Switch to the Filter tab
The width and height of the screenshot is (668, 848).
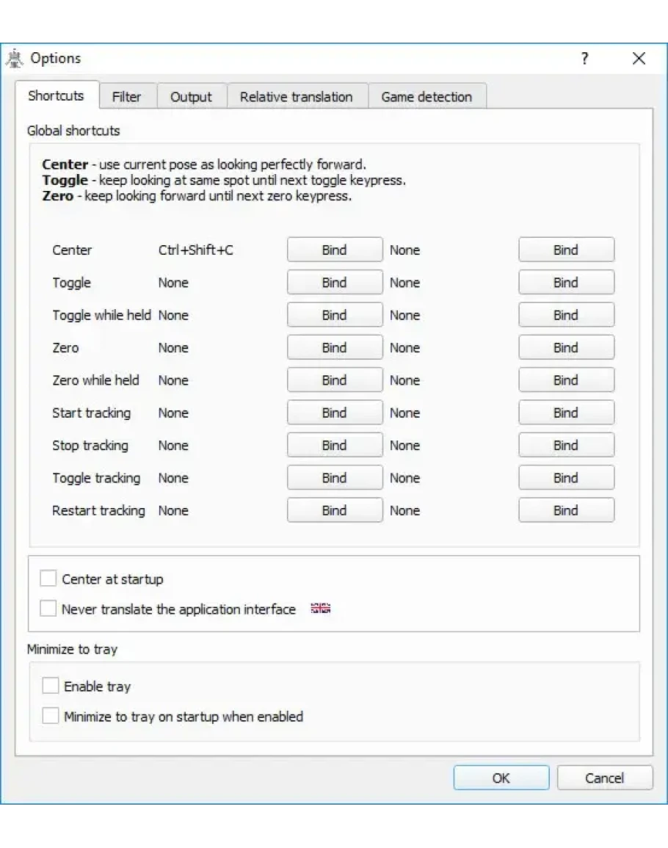pos(126,97)
